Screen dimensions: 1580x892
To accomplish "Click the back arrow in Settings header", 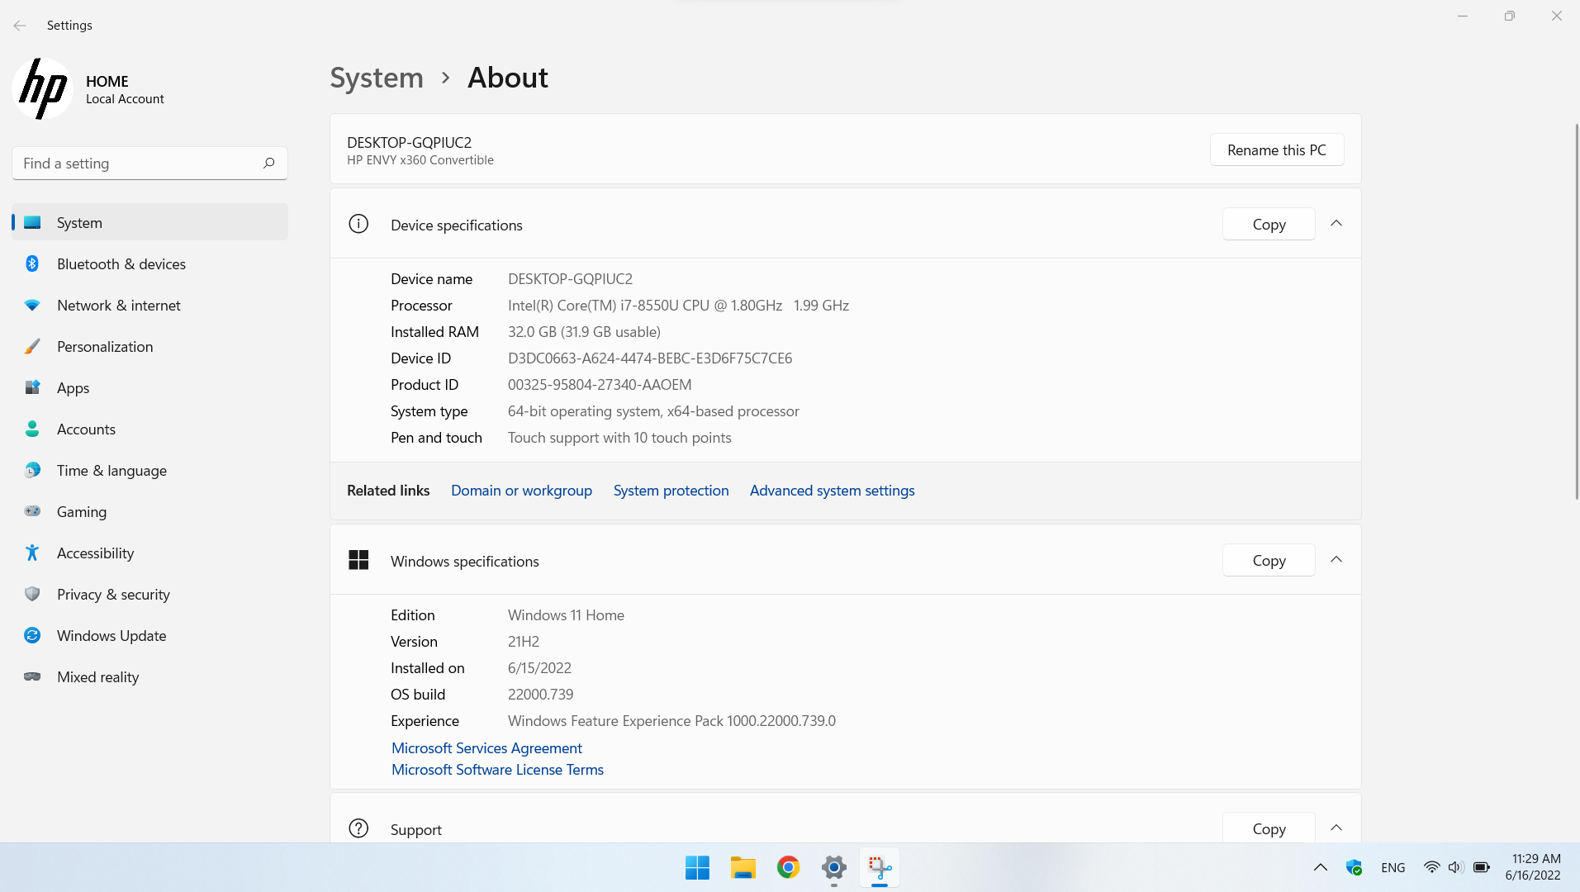I will pos(20,26).
